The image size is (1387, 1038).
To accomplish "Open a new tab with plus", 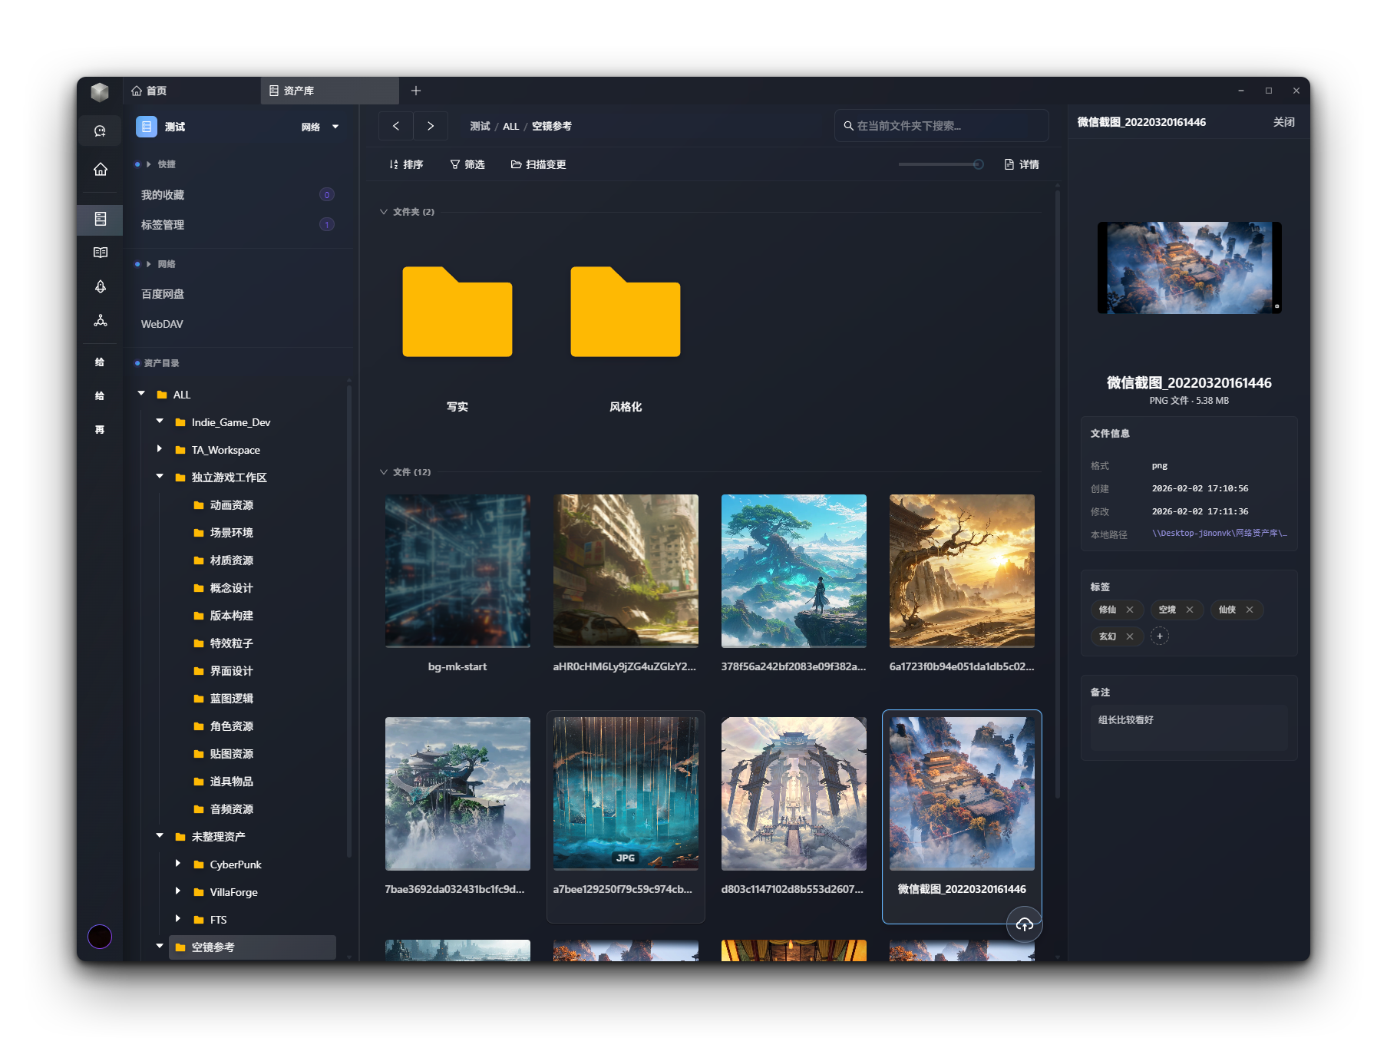I will coord(416,91).
